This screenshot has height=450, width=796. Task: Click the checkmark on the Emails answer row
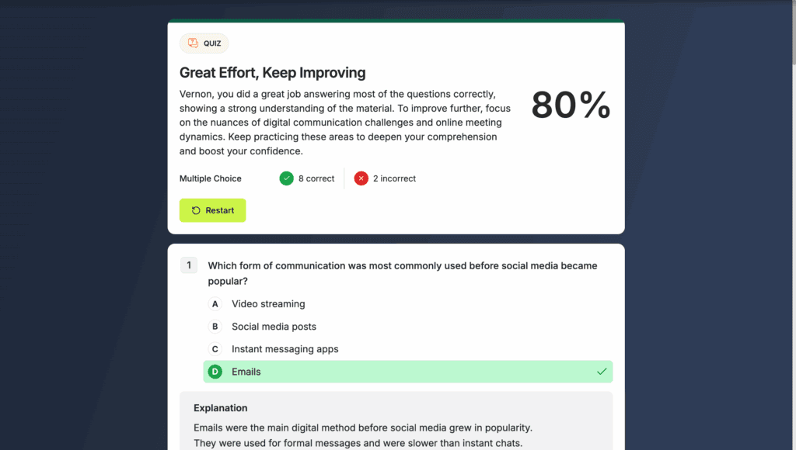pyautogui.click(x=602, y=372)
